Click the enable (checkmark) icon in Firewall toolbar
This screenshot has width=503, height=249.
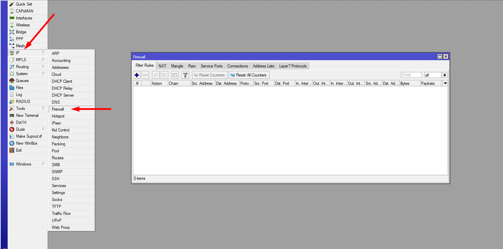click(x=155, y=75)
